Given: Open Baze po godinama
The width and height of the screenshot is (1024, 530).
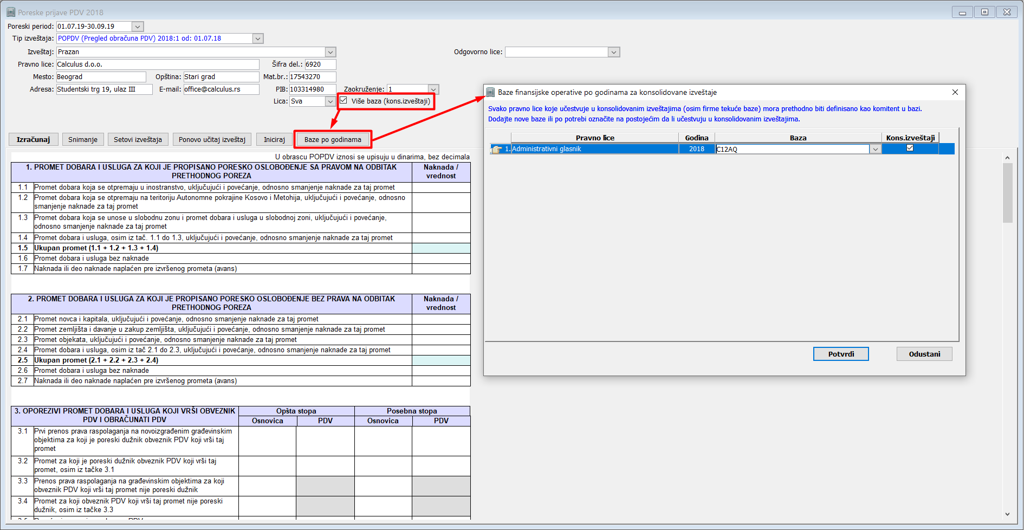Looking at the screenshot, I should (x=333, y=139).
